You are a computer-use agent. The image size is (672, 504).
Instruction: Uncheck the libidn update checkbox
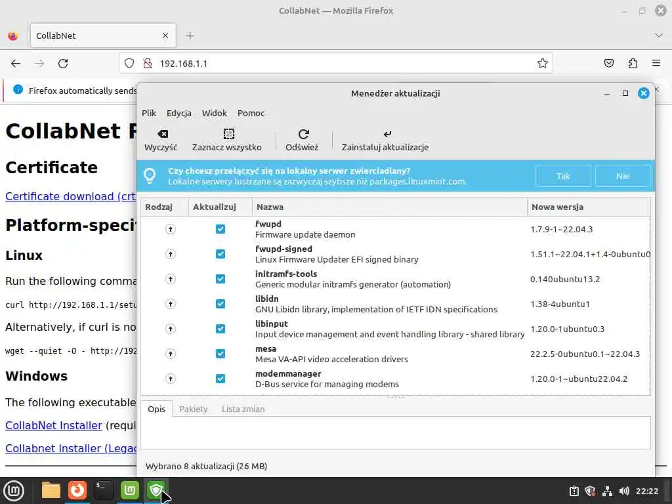click(x=220, y=304)
